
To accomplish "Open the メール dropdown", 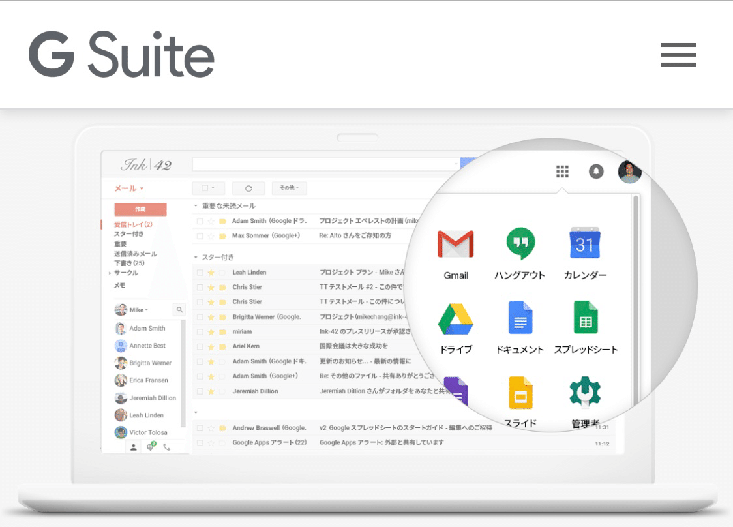I will [x=129, y=188].
